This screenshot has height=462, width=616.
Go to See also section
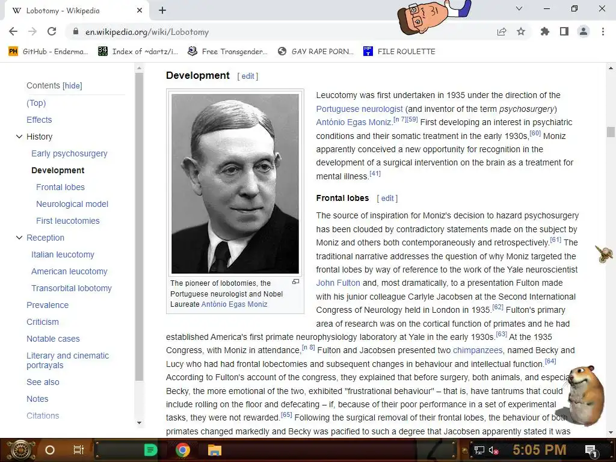click(x=43, y=382)
